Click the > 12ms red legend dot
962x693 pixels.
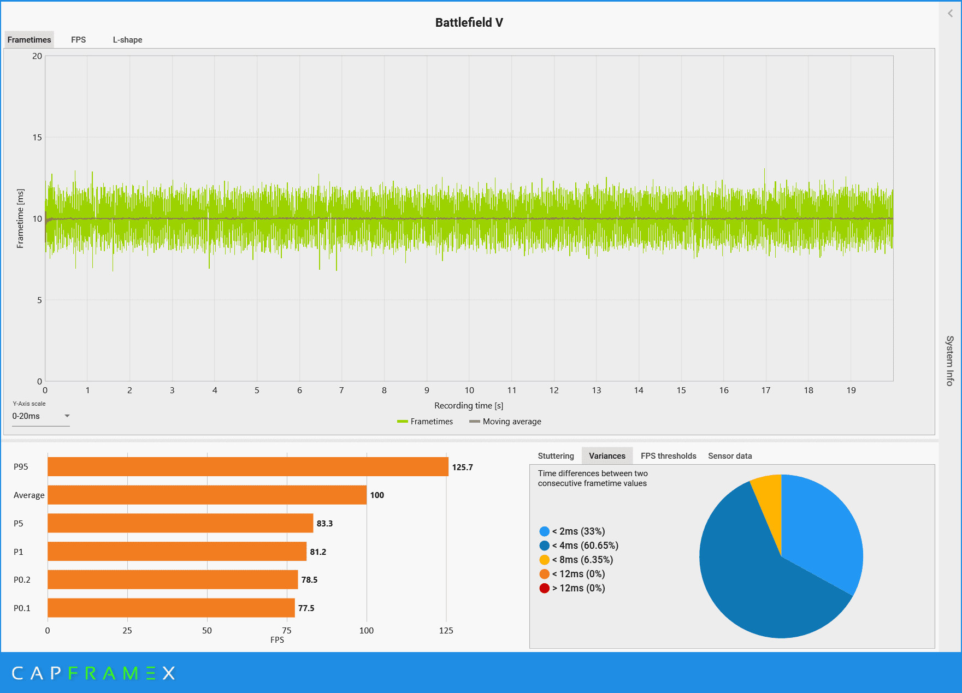coord(544,588)
